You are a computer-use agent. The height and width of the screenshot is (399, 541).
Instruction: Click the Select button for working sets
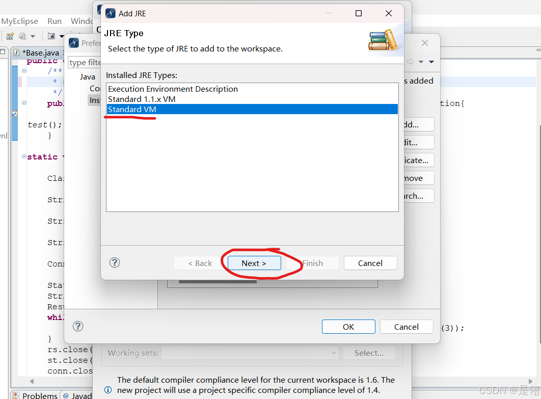coord(369,353)
